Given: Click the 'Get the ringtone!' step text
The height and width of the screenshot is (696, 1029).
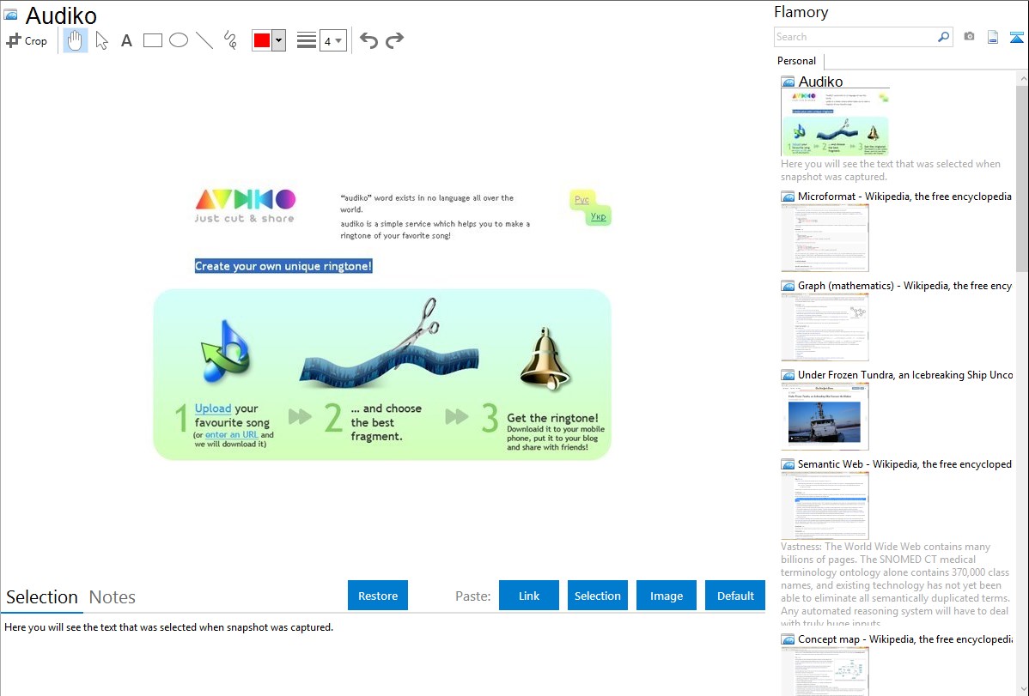Looking at the screenshot, I should pyautogui.click(x=552, y=418).
